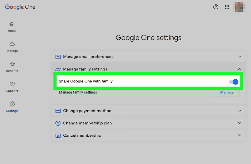Click the envelope icon for email preferences
This screenshot has width=251, height=164.
(x=58, y=57)
